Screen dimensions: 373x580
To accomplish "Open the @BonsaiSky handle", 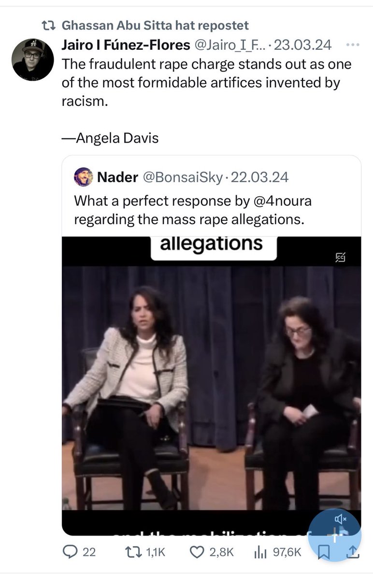I will pyautogui.click(x=182, y=177).
